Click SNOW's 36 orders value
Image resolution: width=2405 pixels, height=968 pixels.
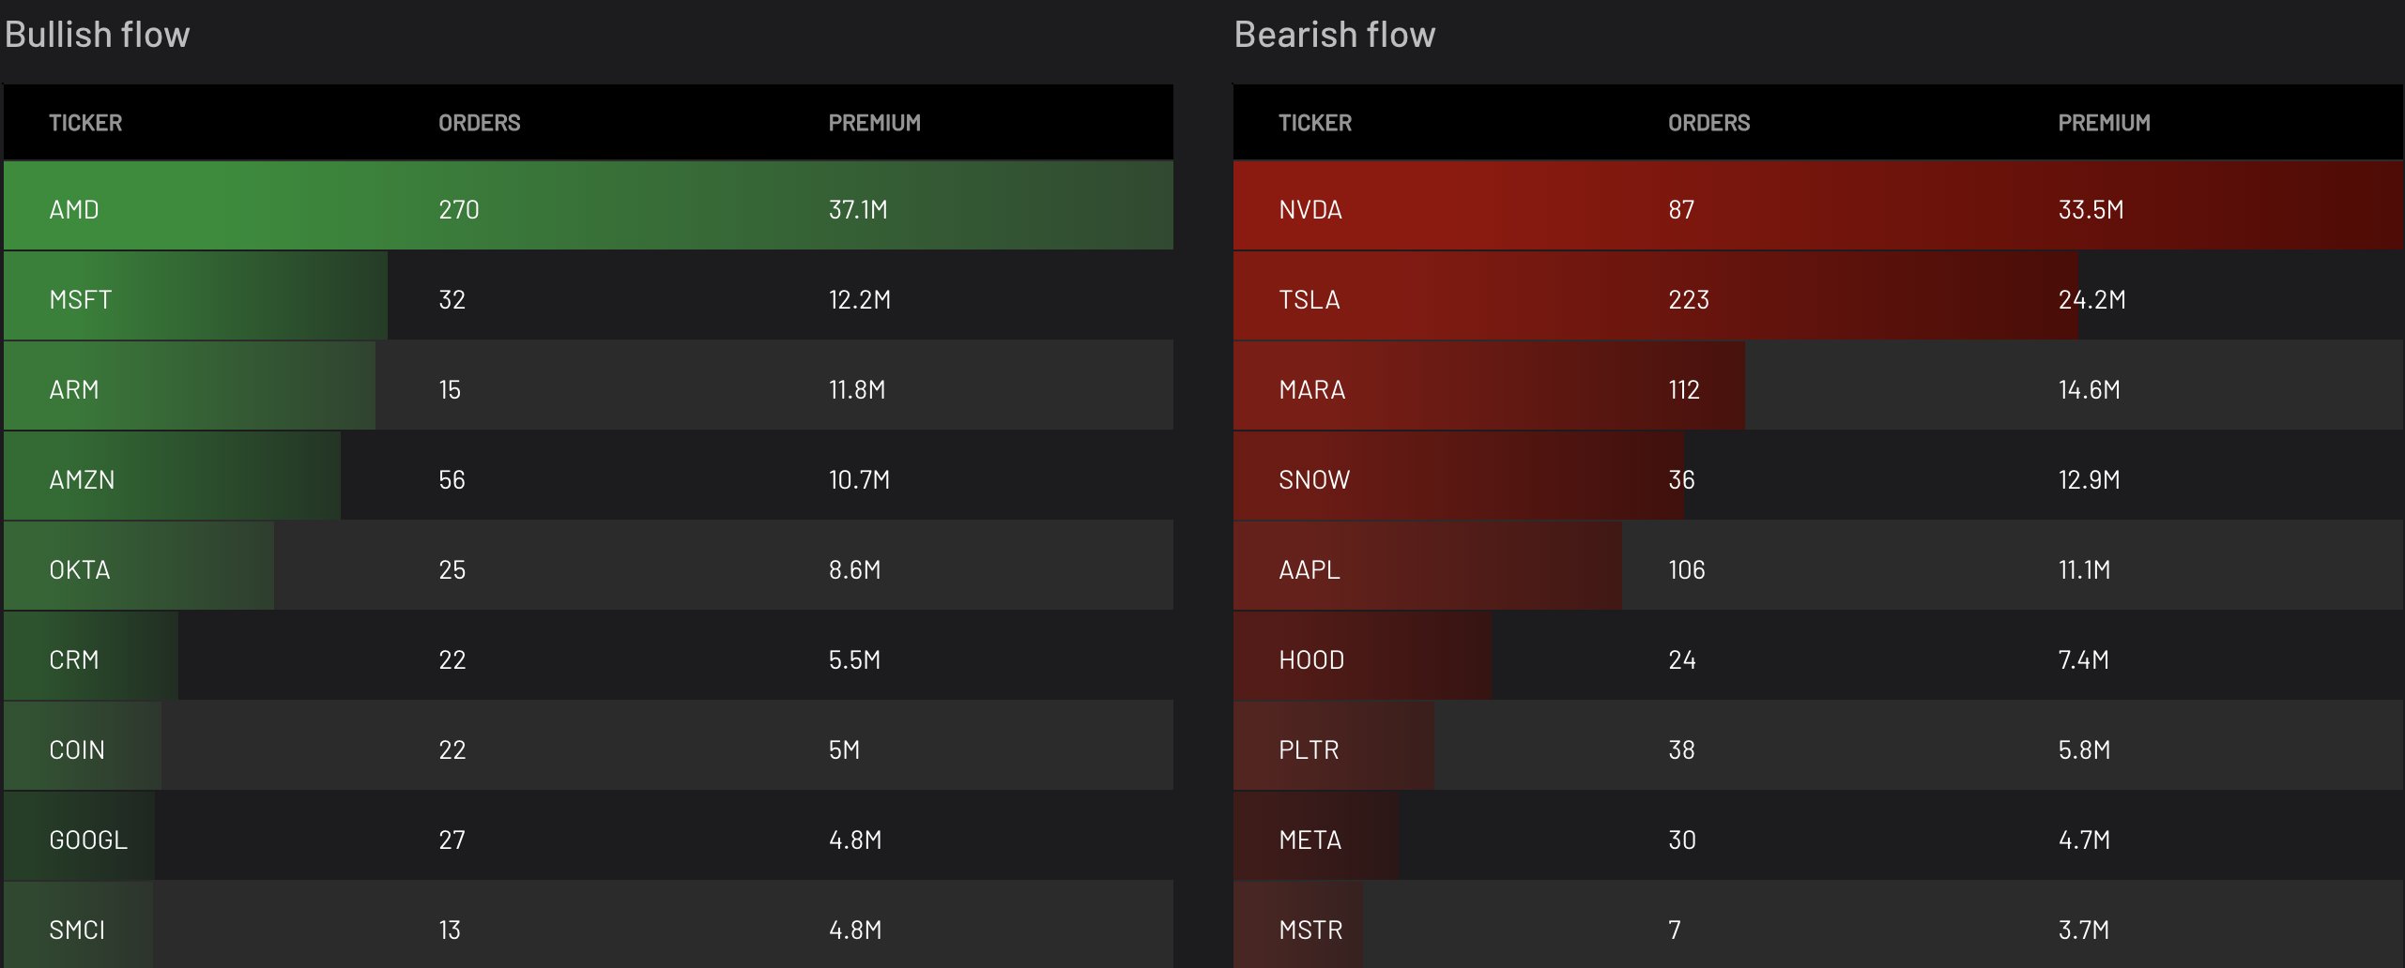[1682, 479]
